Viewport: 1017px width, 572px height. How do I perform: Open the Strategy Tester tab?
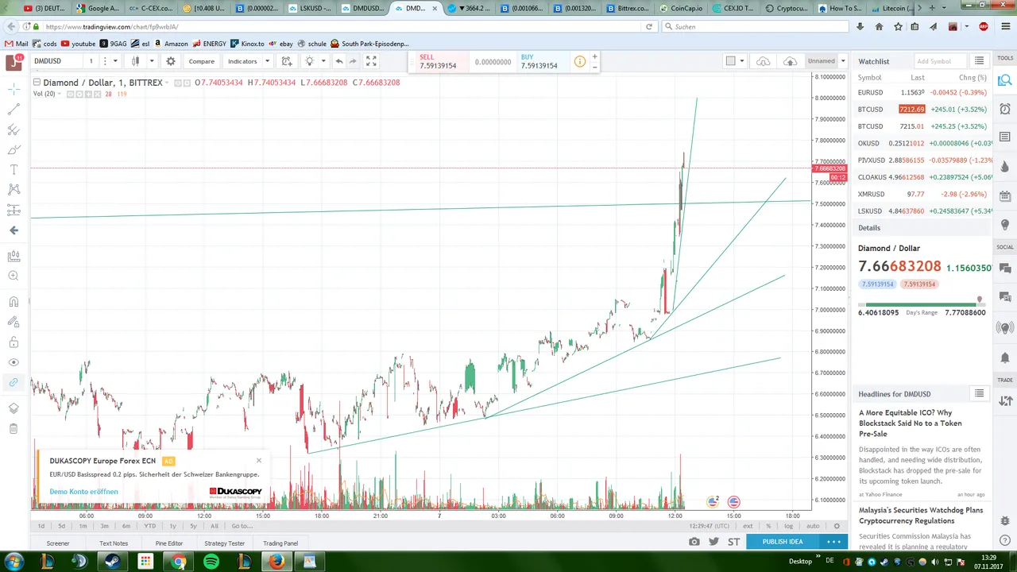(x=225, y=543)
